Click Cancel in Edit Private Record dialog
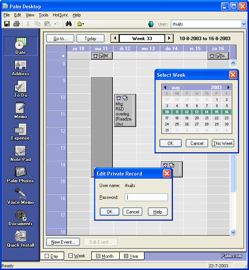This screenshot has width=249, height=270. click(x=132, y=211)
